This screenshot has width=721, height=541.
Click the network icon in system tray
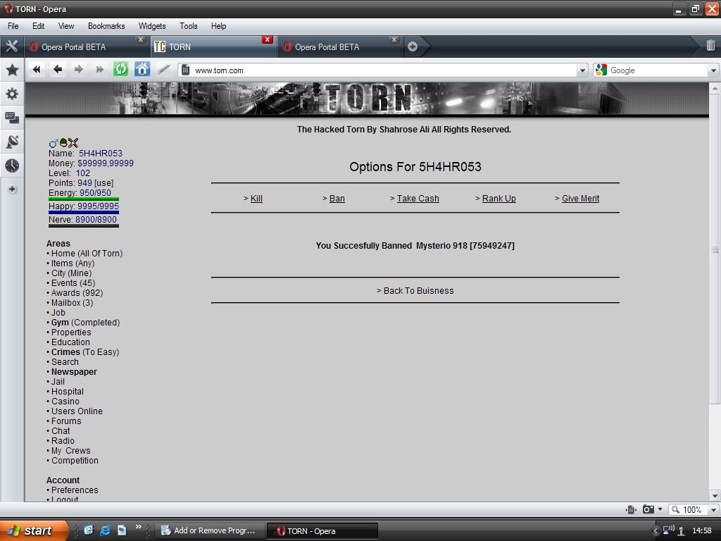pyautogui.click(x=668, y=530)
